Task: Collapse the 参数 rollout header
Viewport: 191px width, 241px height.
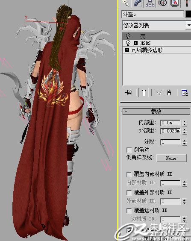Action: [x=156, y=111]
